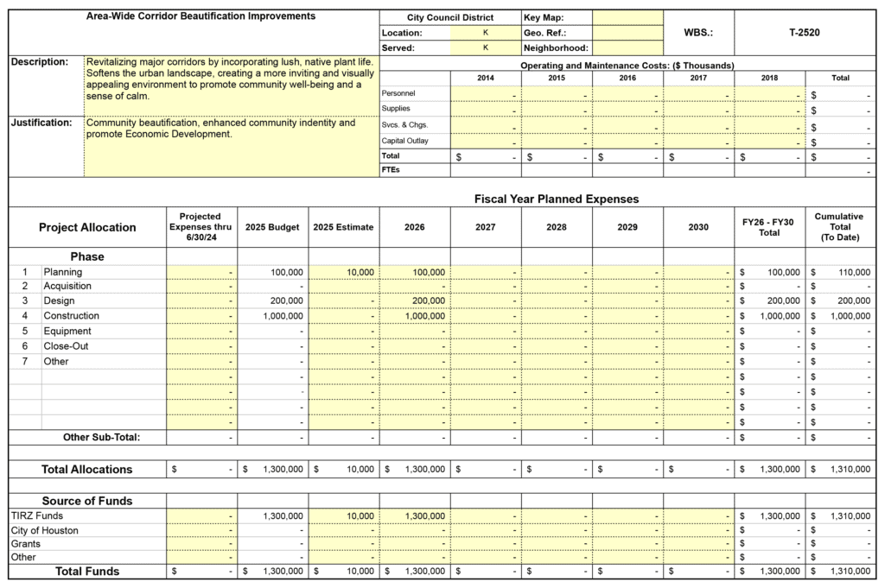Click the City of Houston funds row label

coord(45,530)
